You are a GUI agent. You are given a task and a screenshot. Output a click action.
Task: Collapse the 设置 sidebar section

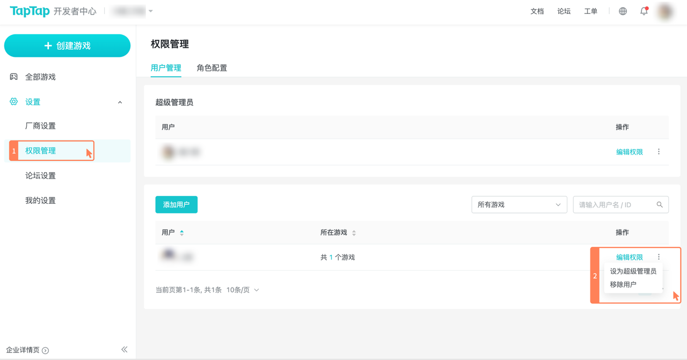pyautogui.click(x=120, y=102)
